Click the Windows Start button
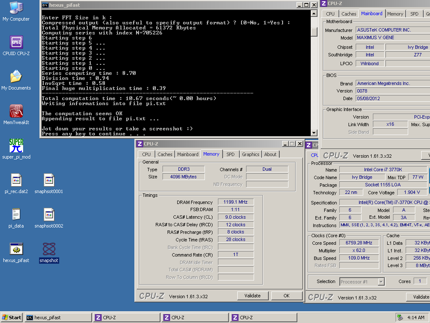This screenshot has width=430, height=323. [12, 318]
